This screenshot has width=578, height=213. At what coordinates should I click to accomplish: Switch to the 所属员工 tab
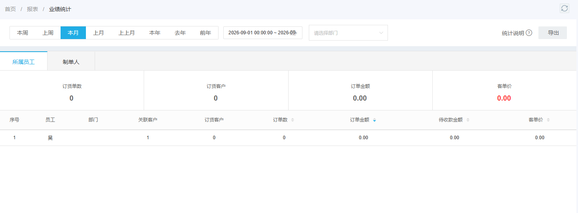click(24, 62)
